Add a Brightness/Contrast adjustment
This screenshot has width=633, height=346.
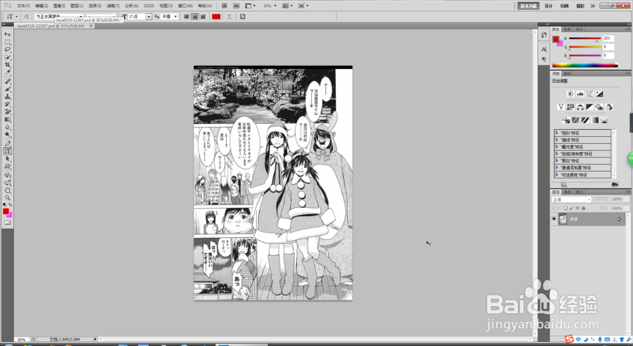[570, 94]
